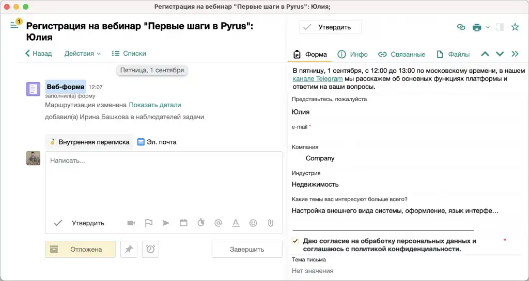Mention someone with the @ icon
529x281 pixels.
pos(219,223)
